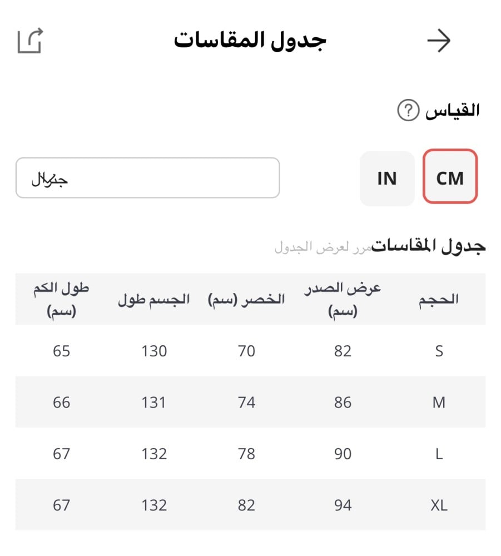Tap the share icon
The image size is (501, 556).
(x=30, y=41)
